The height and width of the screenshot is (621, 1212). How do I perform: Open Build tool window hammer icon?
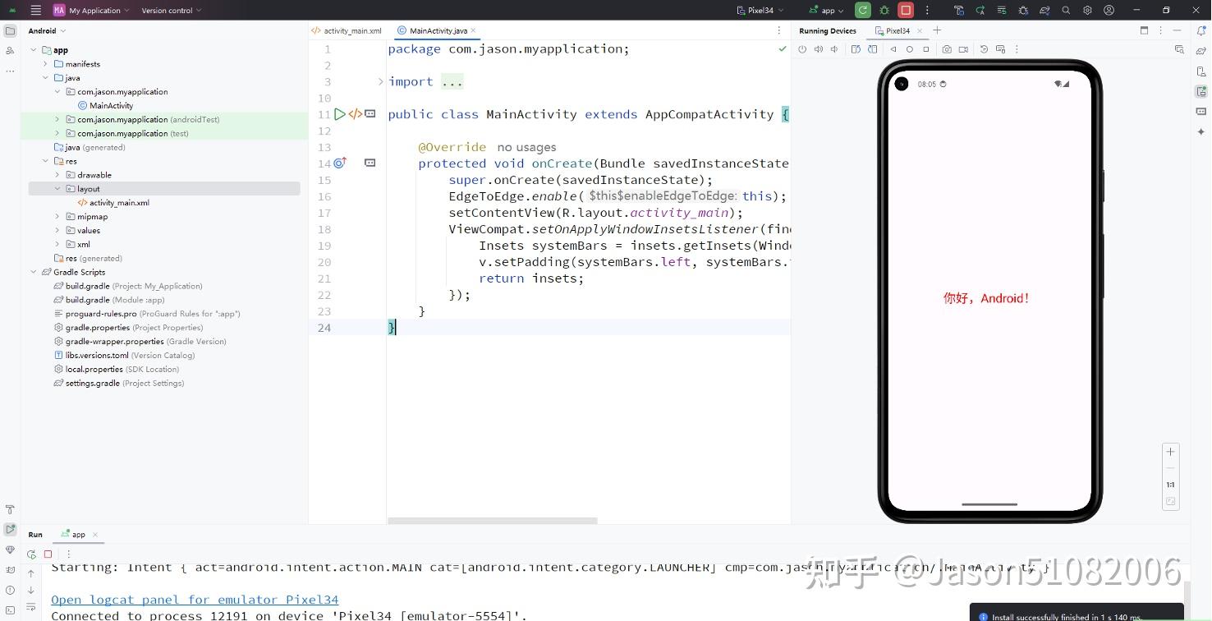(10, 509)
